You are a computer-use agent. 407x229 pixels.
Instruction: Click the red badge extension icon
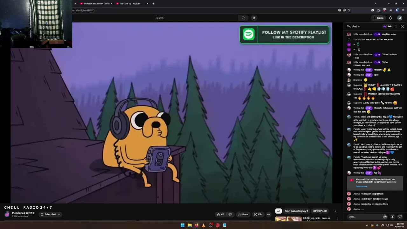(x=384, y=10)
